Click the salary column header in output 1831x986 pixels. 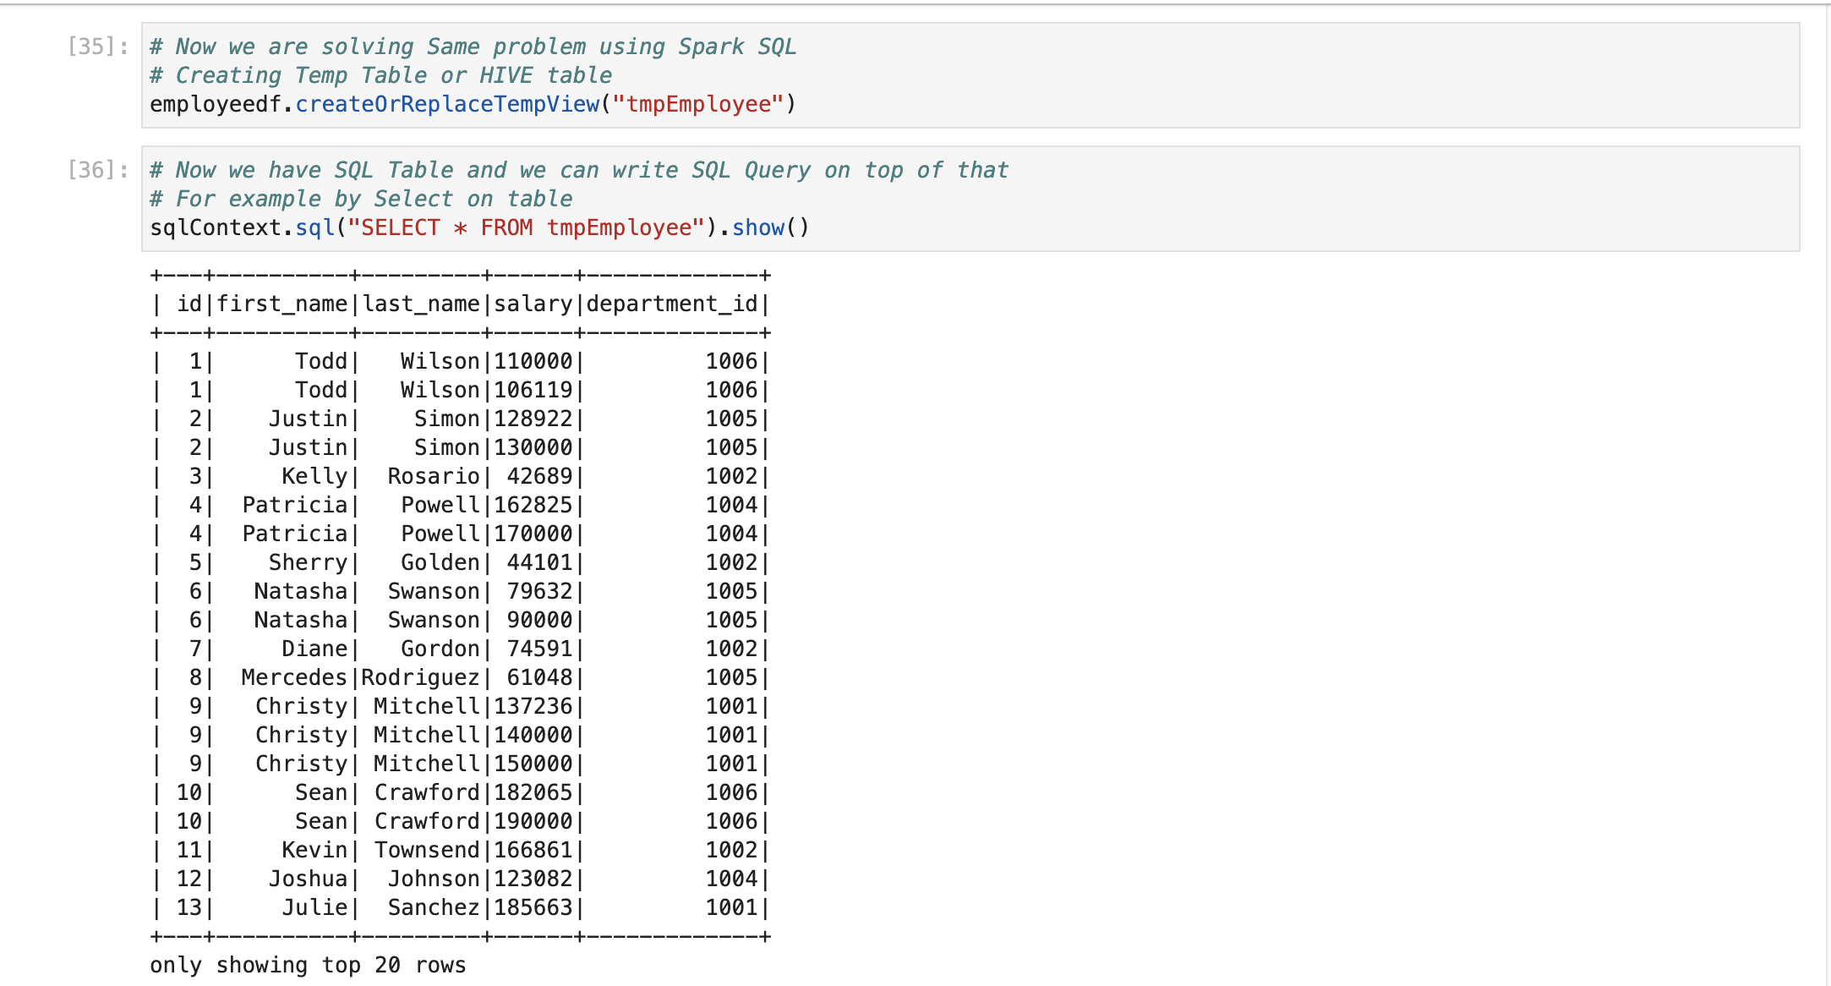(533, 304)
